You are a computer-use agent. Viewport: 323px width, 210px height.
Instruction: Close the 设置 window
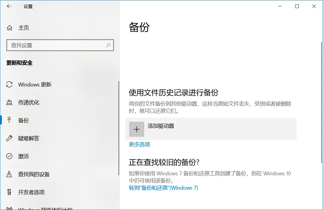pyautogui.click(x=314, y=6)
